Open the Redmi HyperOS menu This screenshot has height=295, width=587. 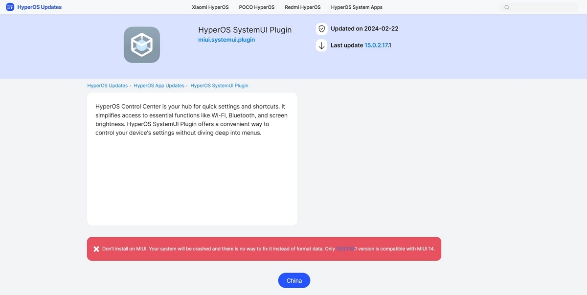click(303, 7)
